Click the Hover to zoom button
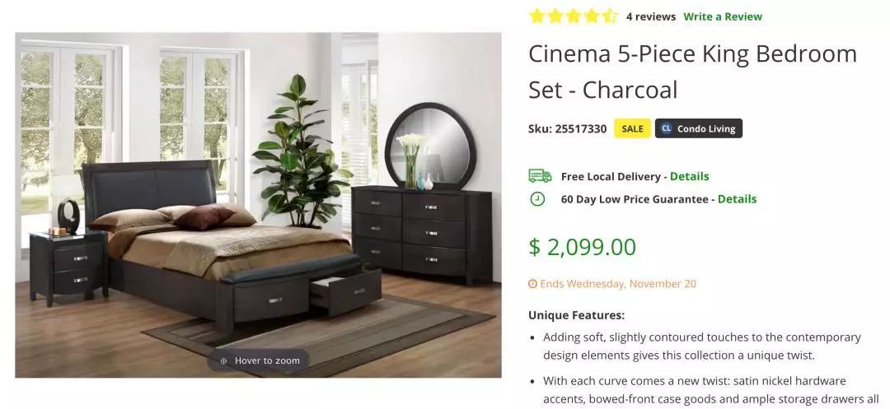This screenshot has width=890, height=409. 258,360
